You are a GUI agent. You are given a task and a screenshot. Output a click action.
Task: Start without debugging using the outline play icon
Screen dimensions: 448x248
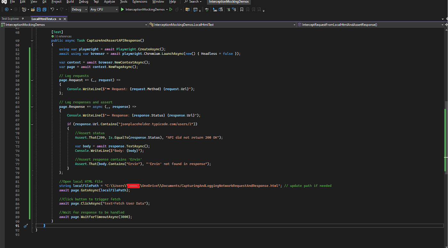(171, 10)
